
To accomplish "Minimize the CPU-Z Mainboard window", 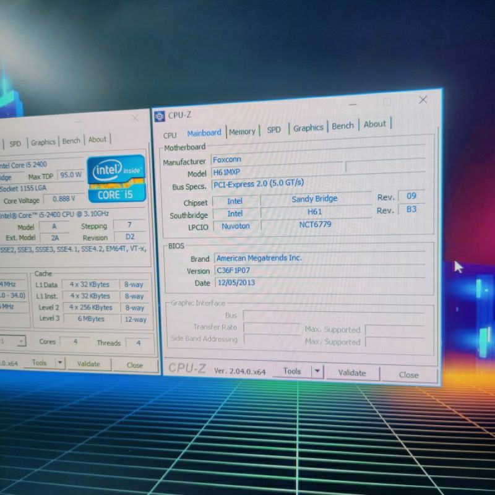I will (351, 103).
